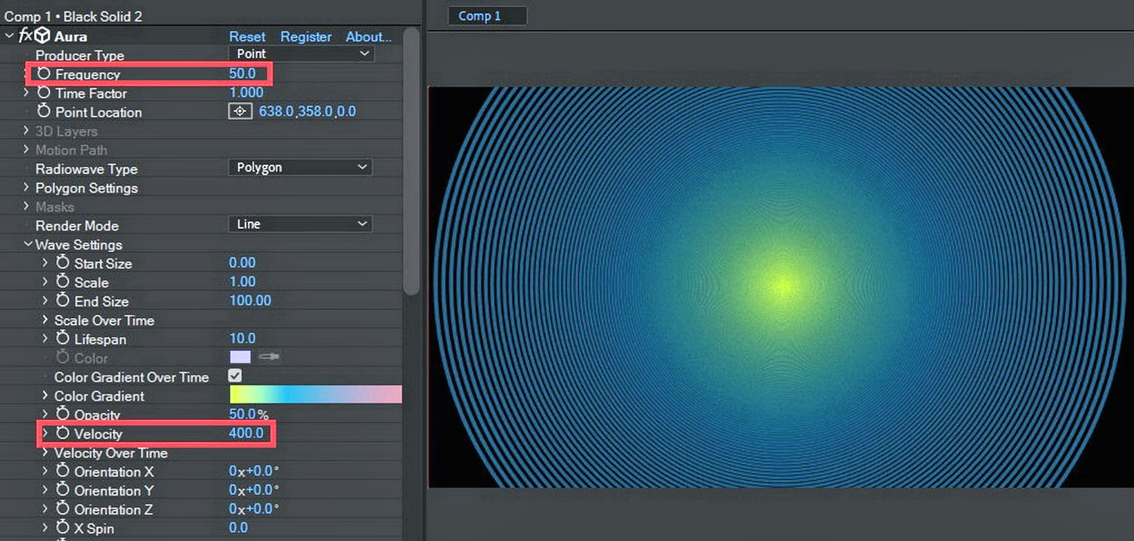The height and width of the screenshot is (541, 1134).
Task: Expand the Velocity Over Time group
Action: tap(45, 453)
